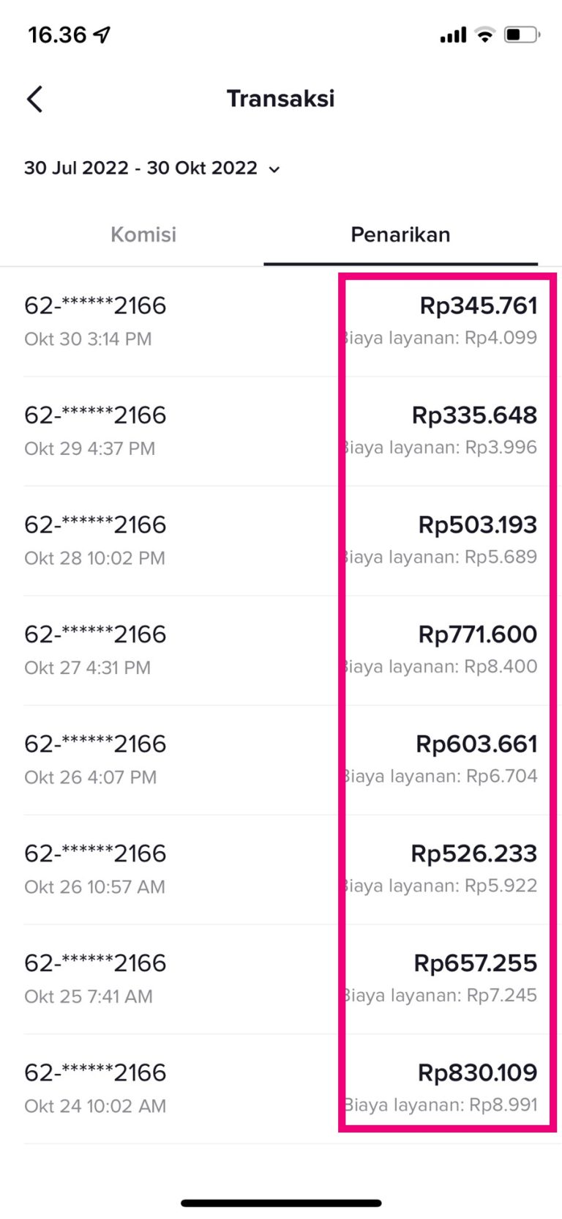This screenshot has height=1219, width=562.
Task: Tap the Wi-Fi status icon
Action: point(484,34)
